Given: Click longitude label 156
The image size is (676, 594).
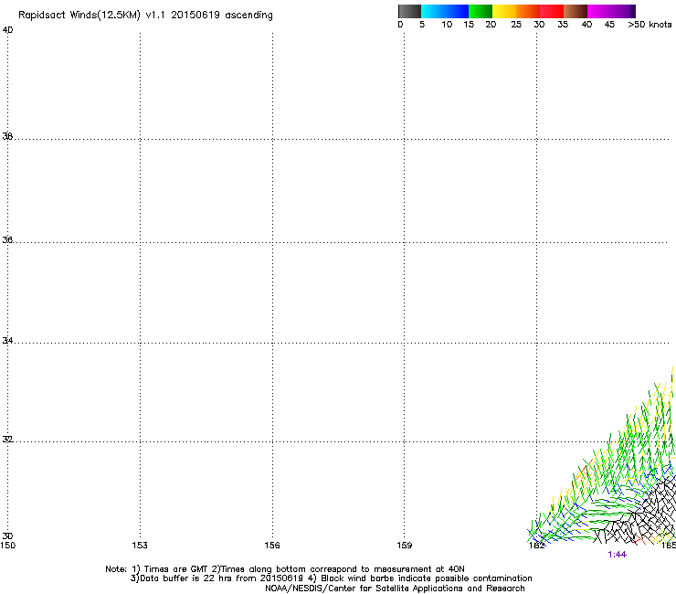Looking at the screenshot, I should (x=272, y=546).
